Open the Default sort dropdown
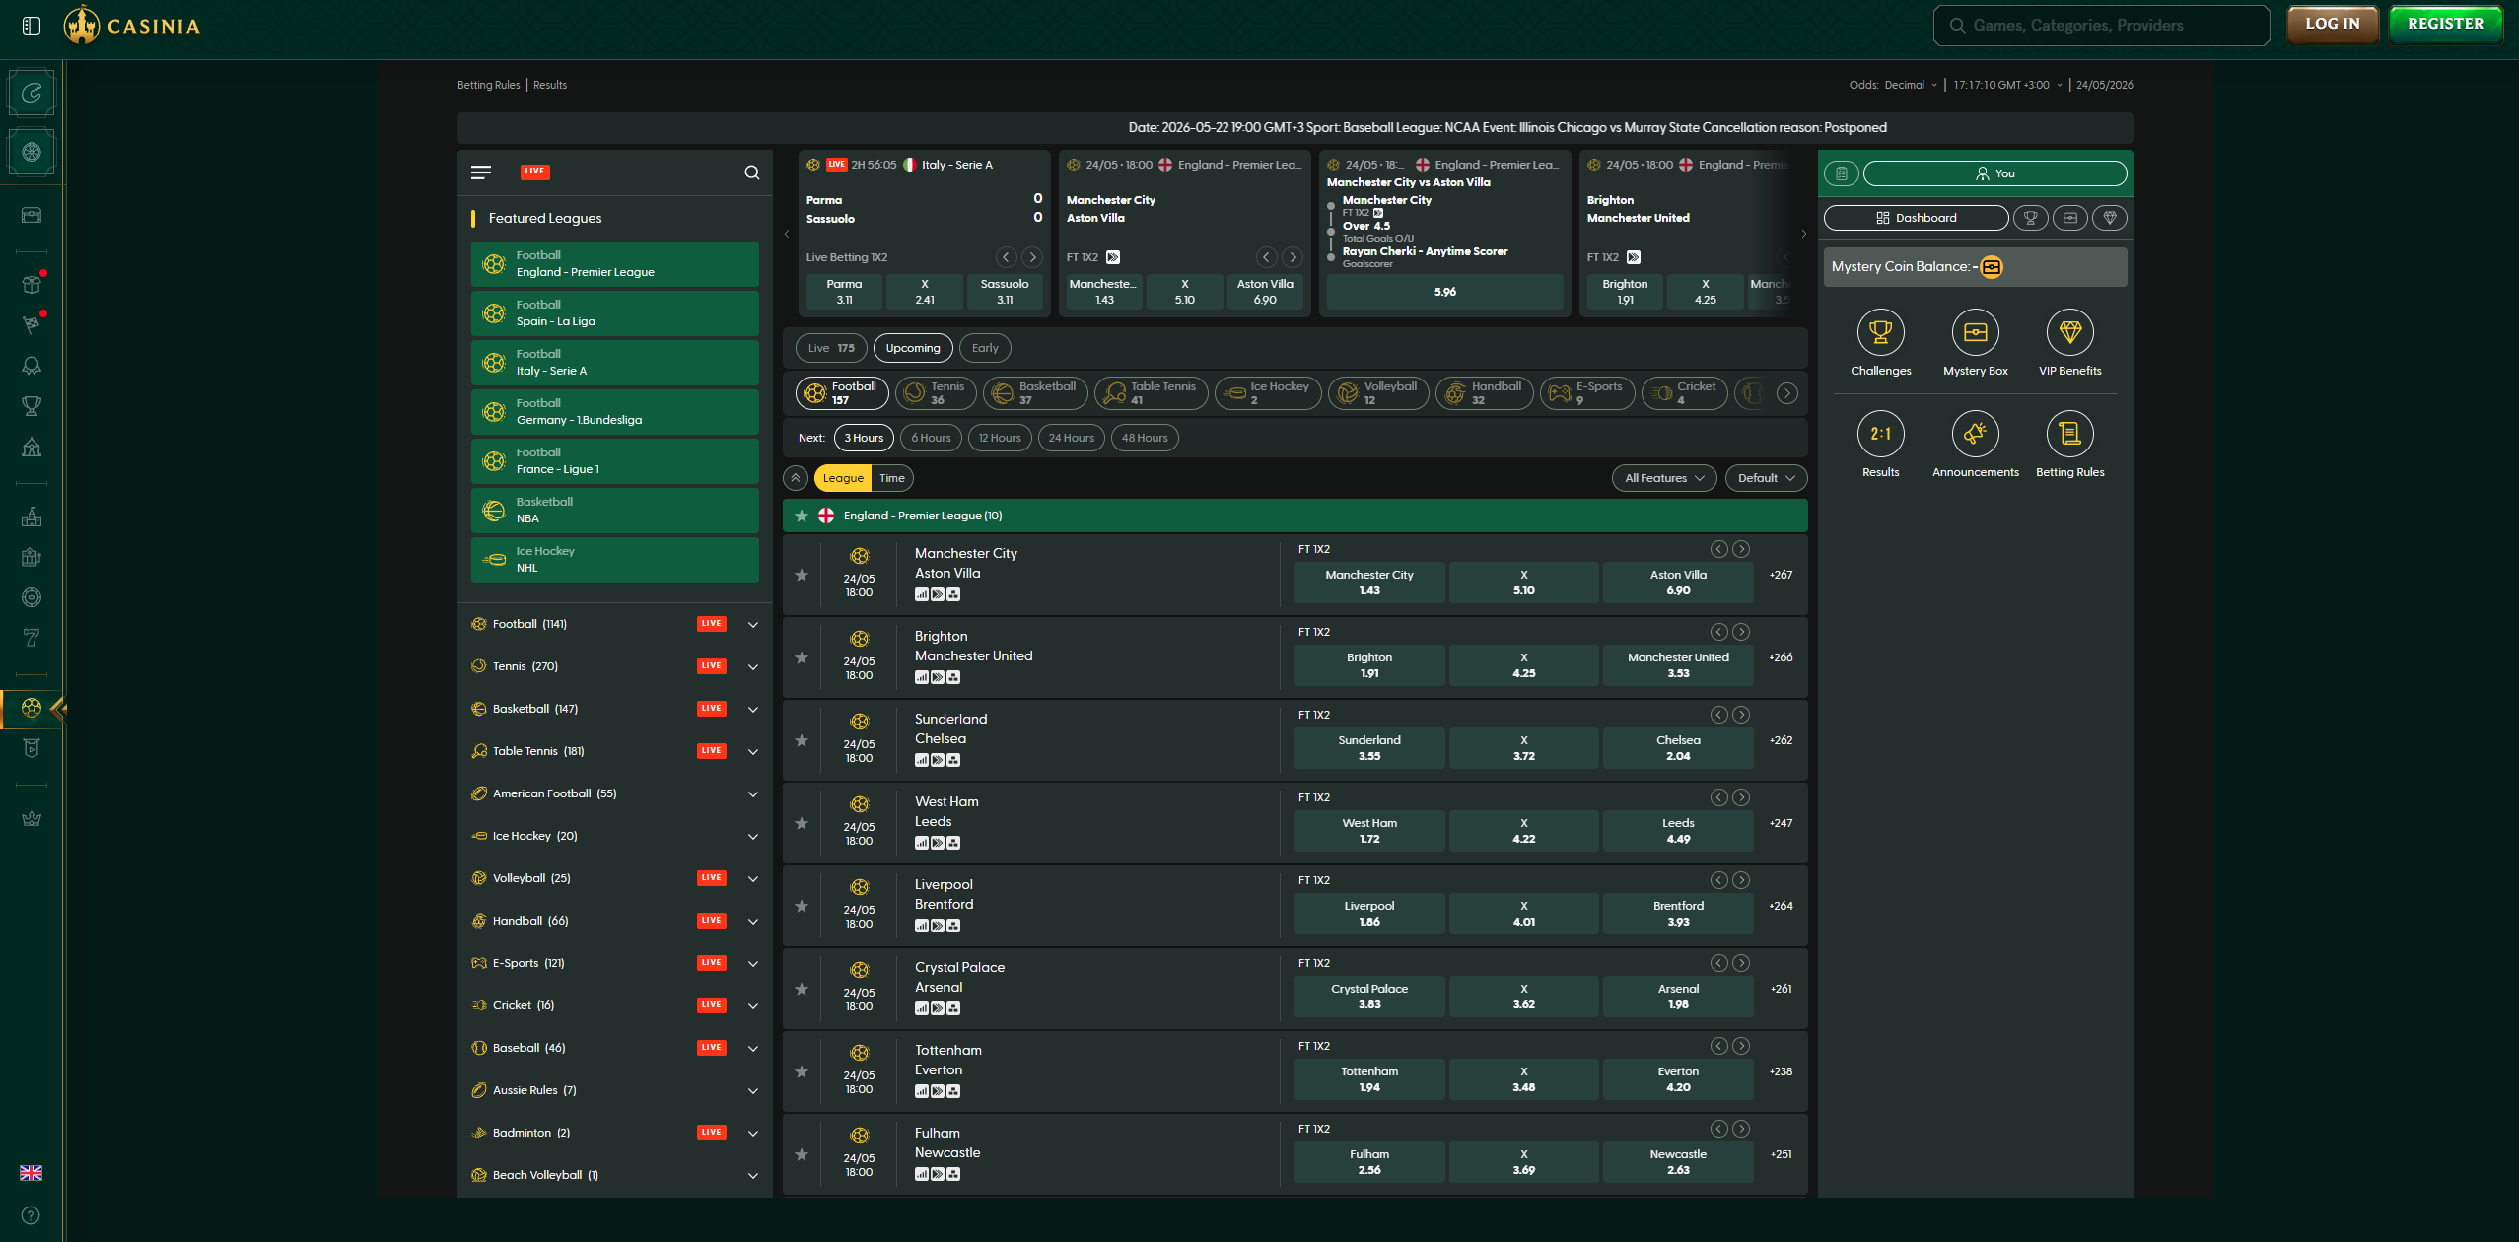 (1766, 478)
